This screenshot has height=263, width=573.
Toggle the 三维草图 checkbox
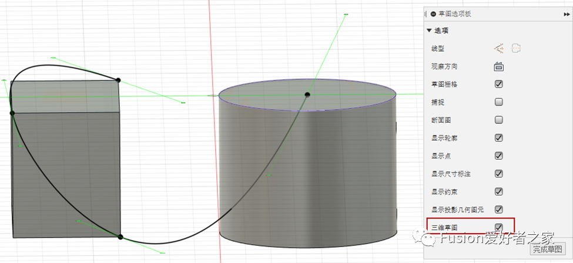coord(499,227)
